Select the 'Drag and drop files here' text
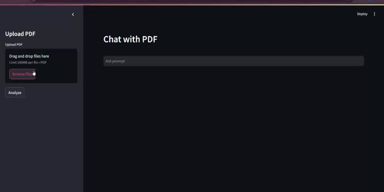Screen dimensions: 384x192 29,56
